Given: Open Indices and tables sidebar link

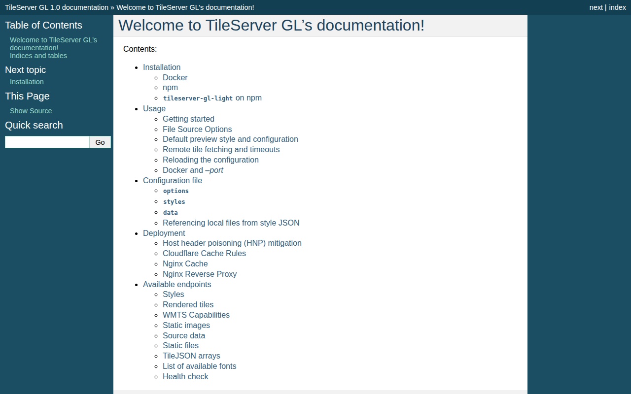Looking at the screenshot, I should tap(38, 56).
